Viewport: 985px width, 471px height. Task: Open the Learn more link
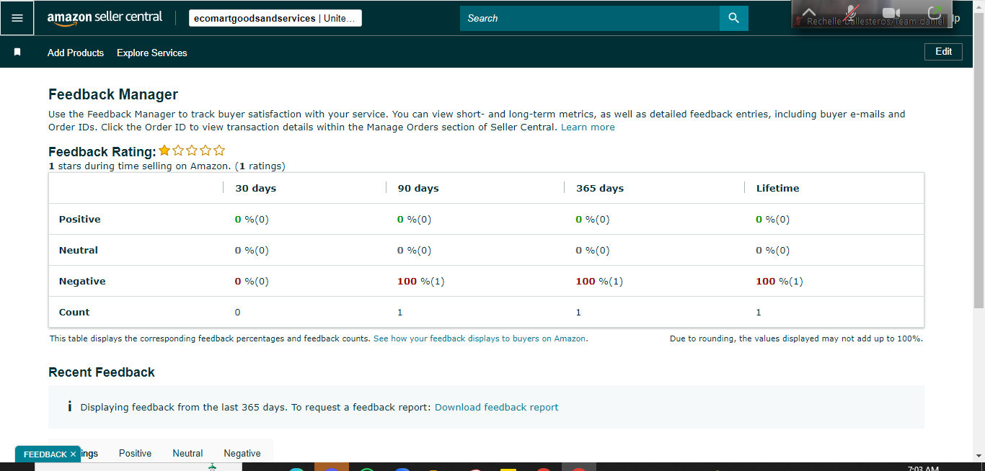click(588, 127)
